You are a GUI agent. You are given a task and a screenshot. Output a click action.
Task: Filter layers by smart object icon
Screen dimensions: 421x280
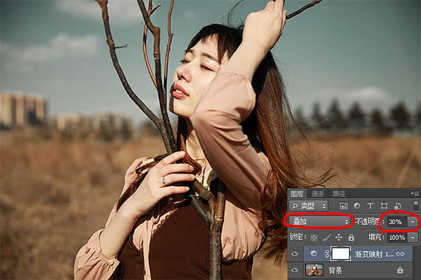396,206
